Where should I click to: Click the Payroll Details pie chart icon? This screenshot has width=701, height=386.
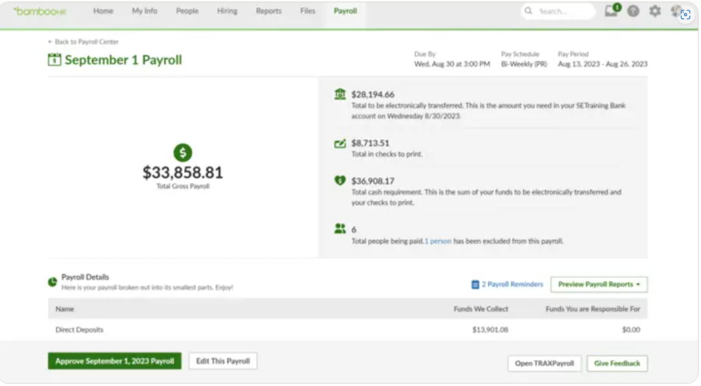53,281
